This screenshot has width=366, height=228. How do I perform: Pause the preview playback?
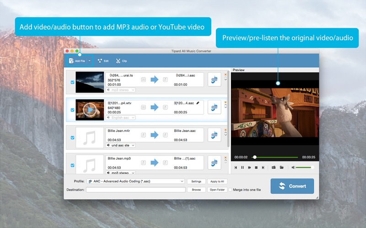(242, 167)
